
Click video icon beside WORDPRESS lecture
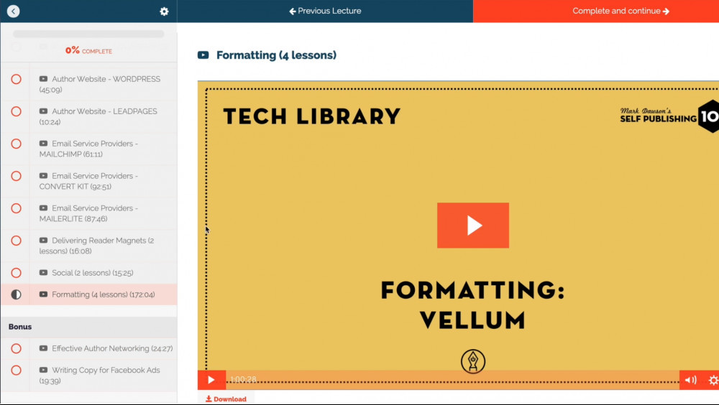coord(43,79)
